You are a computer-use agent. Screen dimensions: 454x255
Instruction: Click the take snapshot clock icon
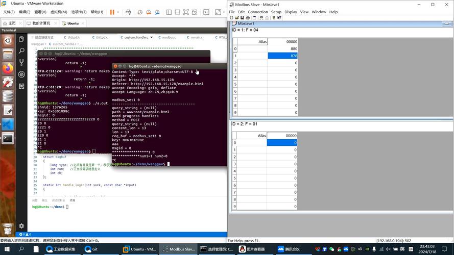[140, 12]
